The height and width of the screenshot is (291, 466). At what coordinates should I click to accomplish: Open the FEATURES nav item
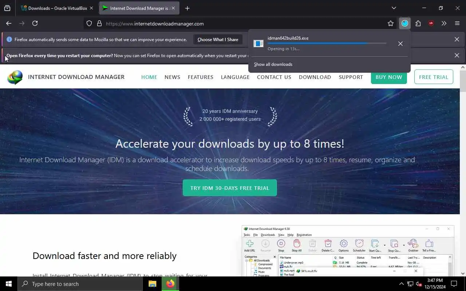(201, 77)
